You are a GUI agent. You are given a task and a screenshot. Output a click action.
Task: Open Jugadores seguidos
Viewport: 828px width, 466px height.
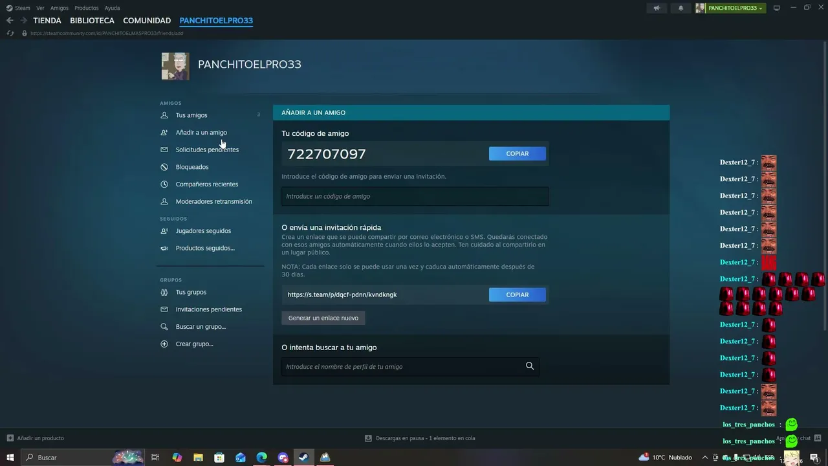[203, 231]
